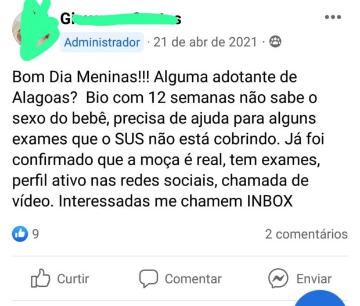Open the 2 comentários link
360x306 pixels.
coord(307,234)
